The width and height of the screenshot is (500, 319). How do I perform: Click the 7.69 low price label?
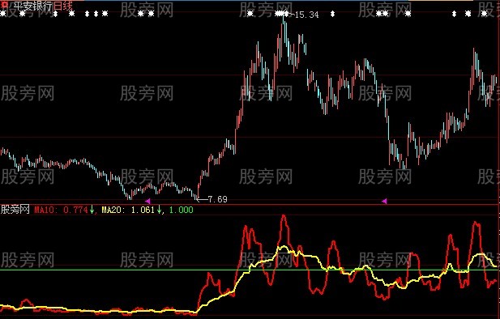[217, 199]
